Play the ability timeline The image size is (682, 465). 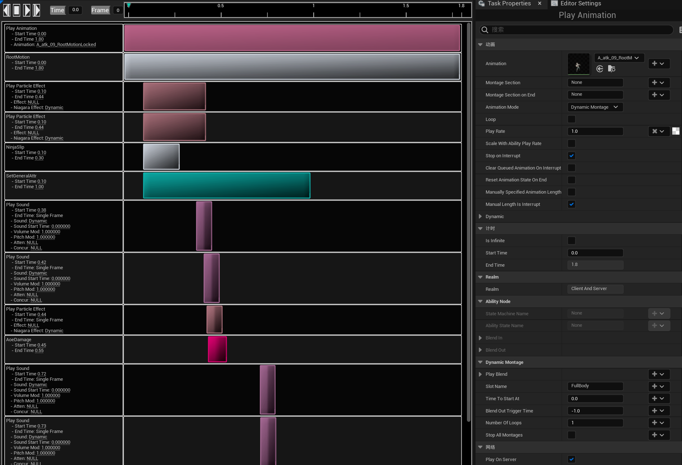click(x=27, y=10)
